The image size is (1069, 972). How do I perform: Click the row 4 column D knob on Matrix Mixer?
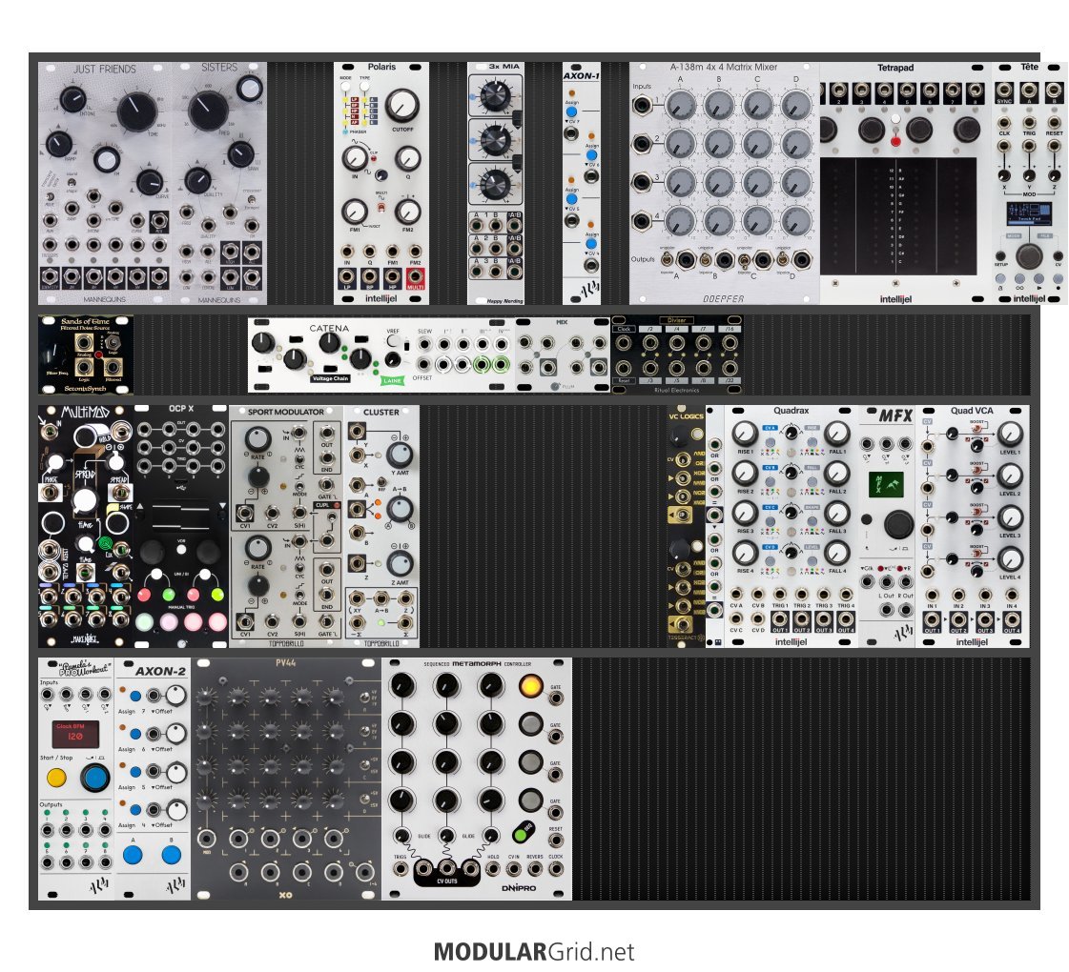coord(795,221)
